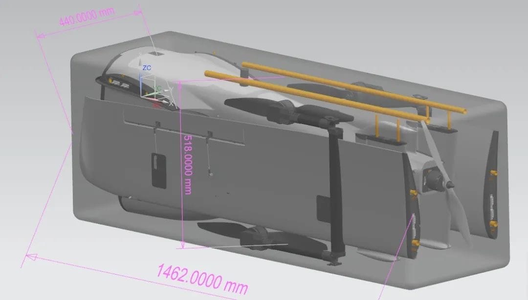Select the 518.0000 mm vertical dimension text
The height and width of the screenshot is (300, 528).
click(x=187, y=164)
